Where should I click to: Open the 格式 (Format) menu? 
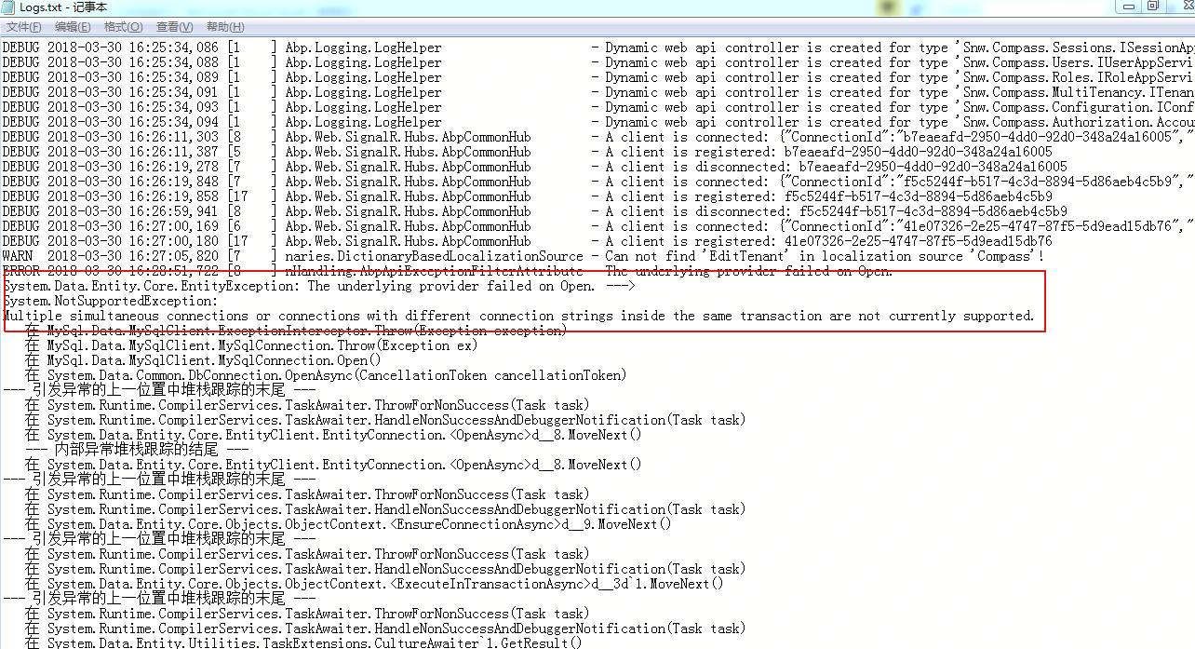123,26
